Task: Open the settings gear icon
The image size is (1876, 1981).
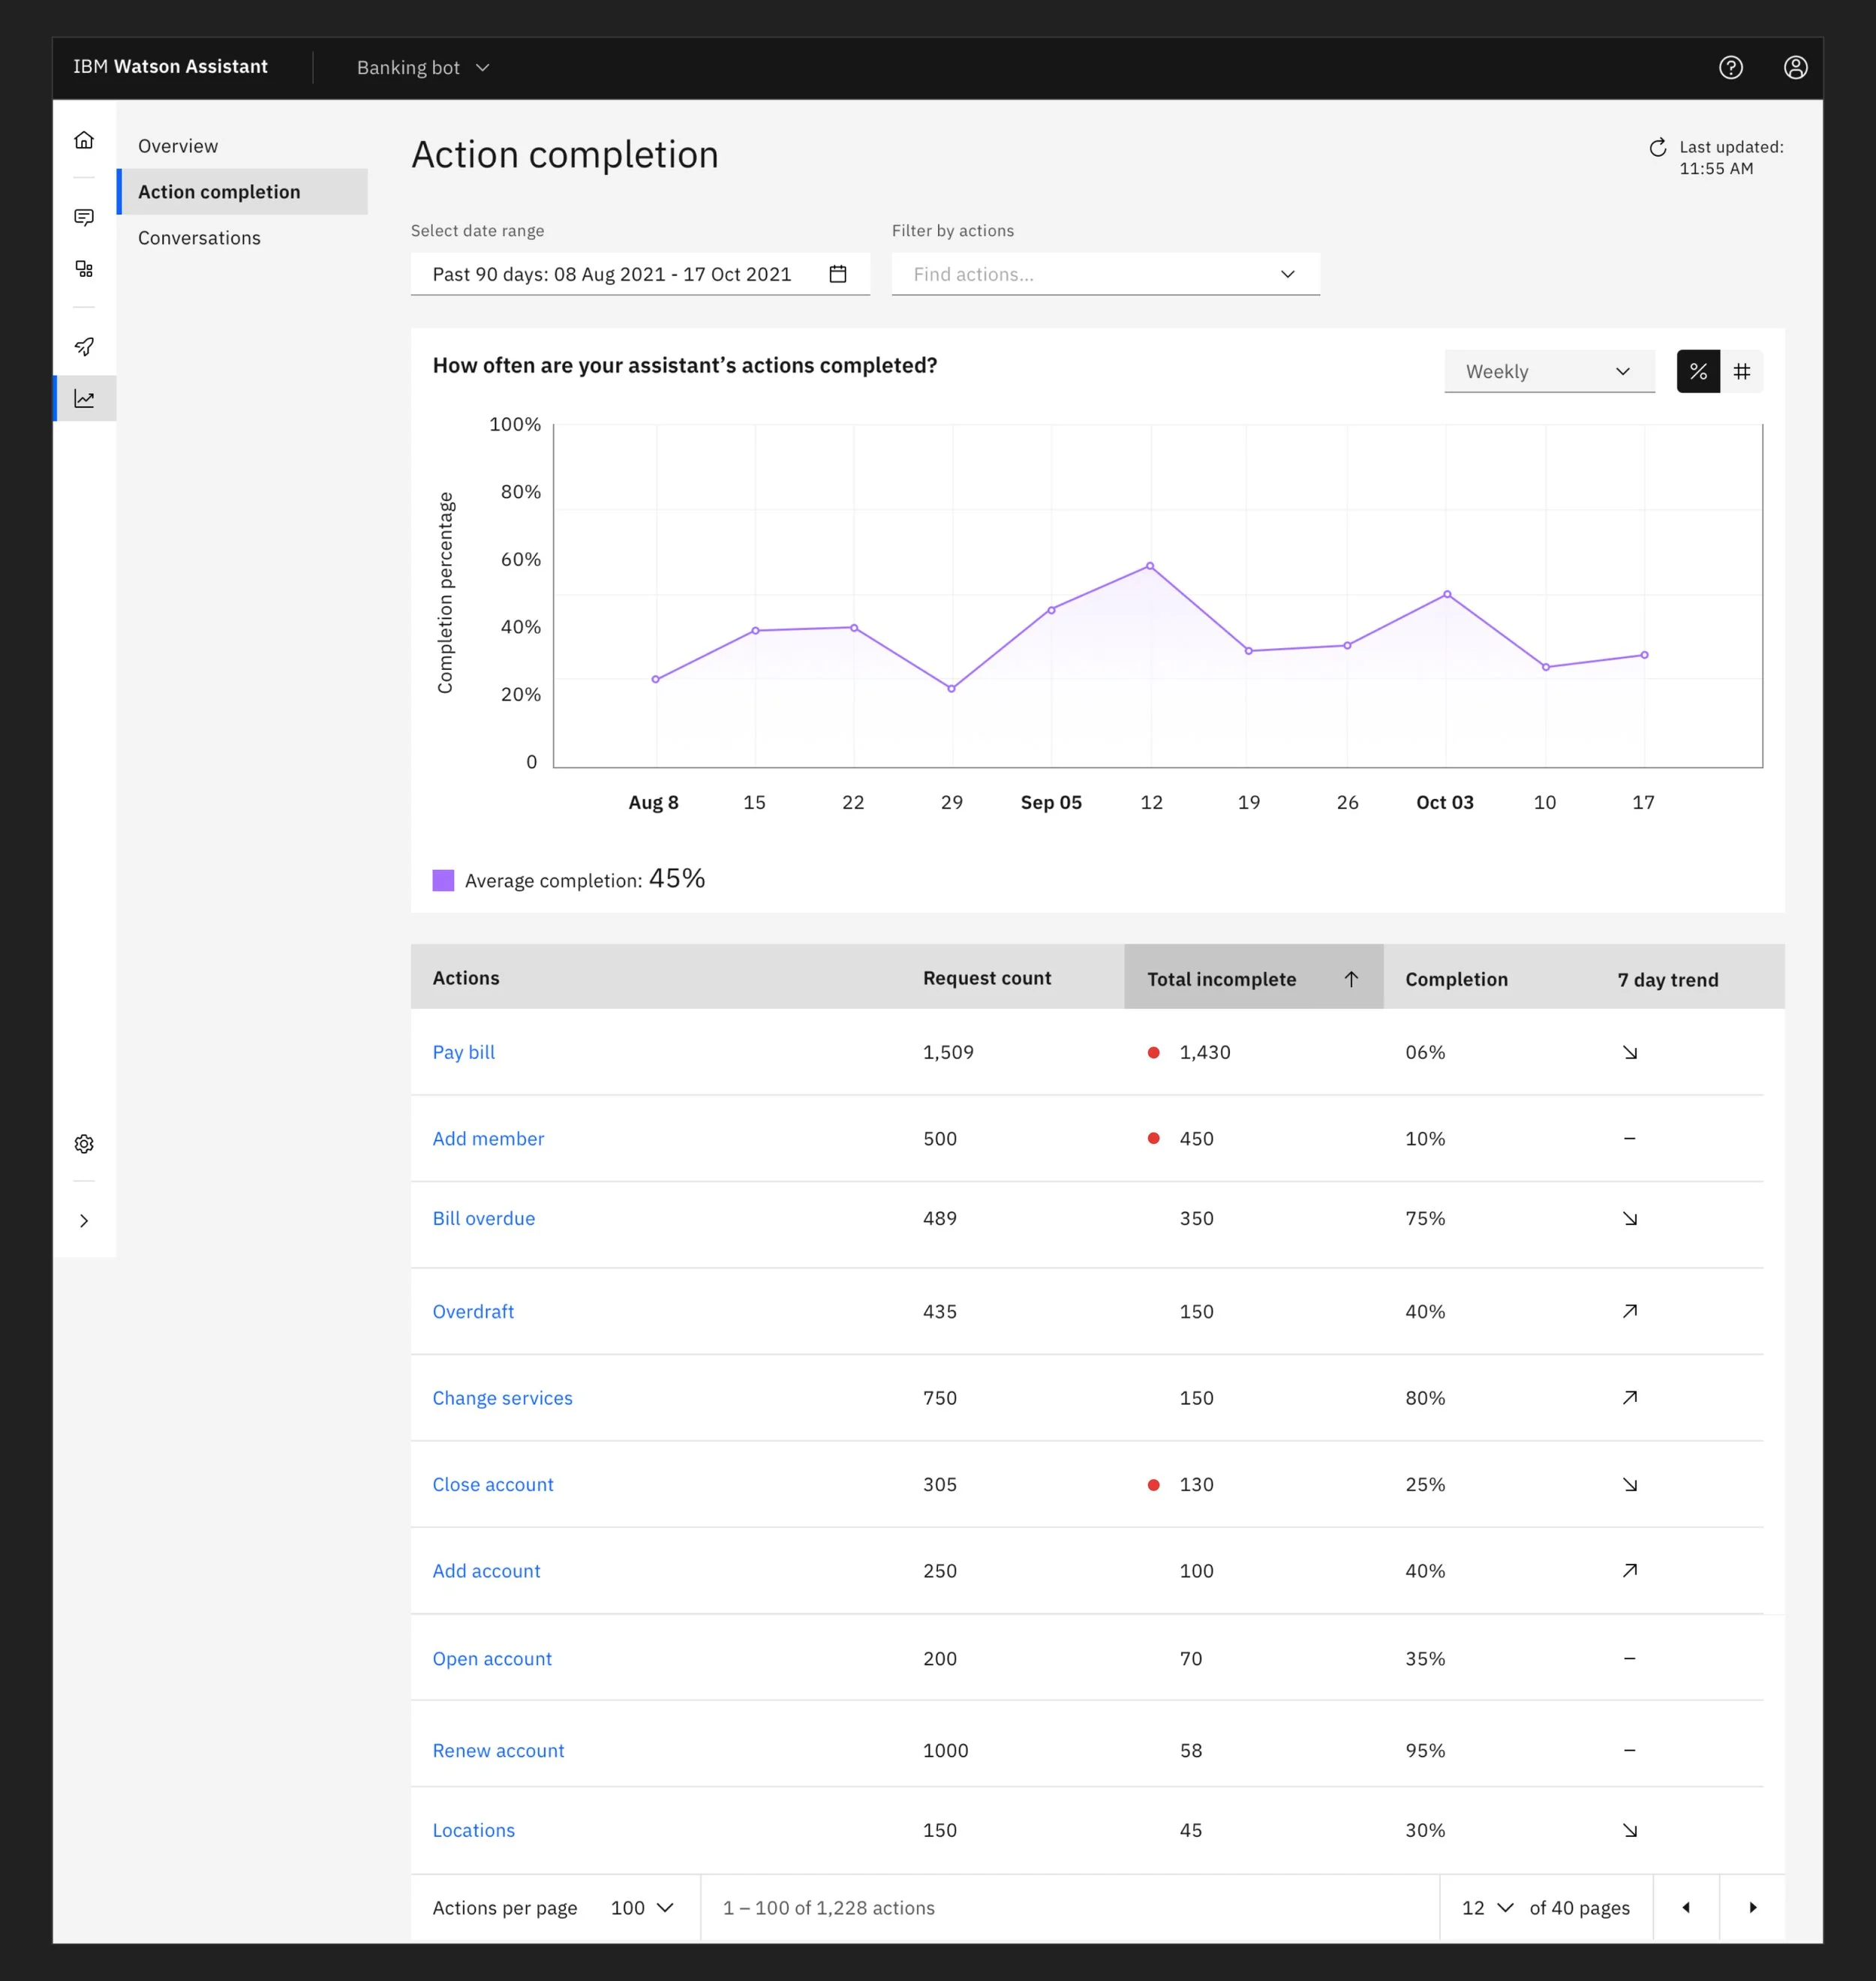Action: 84,1143
